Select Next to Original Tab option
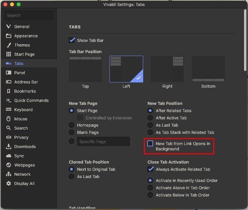The image size is (248, 210). (71, 169)
